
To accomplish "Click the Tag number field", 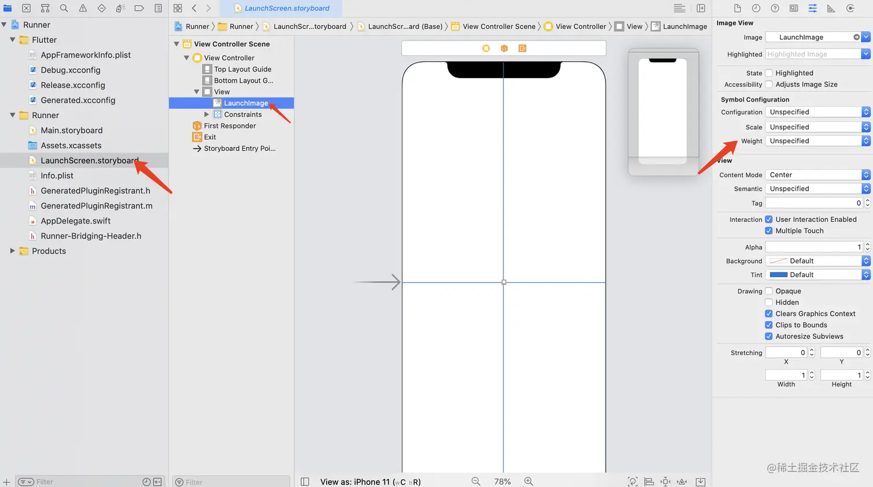I will pos(814,203).
